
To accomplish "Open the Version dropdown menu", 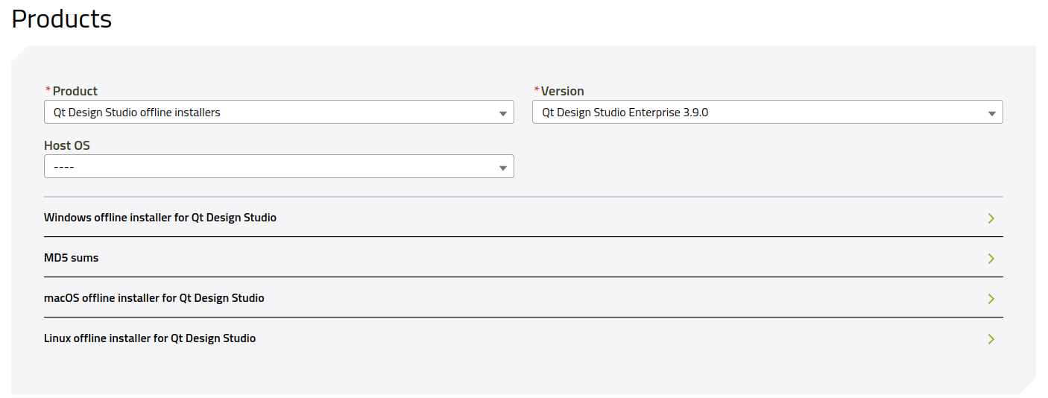I will [767, 113].
